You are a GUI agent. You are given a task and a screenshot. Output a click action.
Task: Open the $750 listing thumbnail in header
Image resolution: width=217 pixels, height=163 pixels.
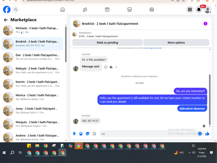click(75, 34)
